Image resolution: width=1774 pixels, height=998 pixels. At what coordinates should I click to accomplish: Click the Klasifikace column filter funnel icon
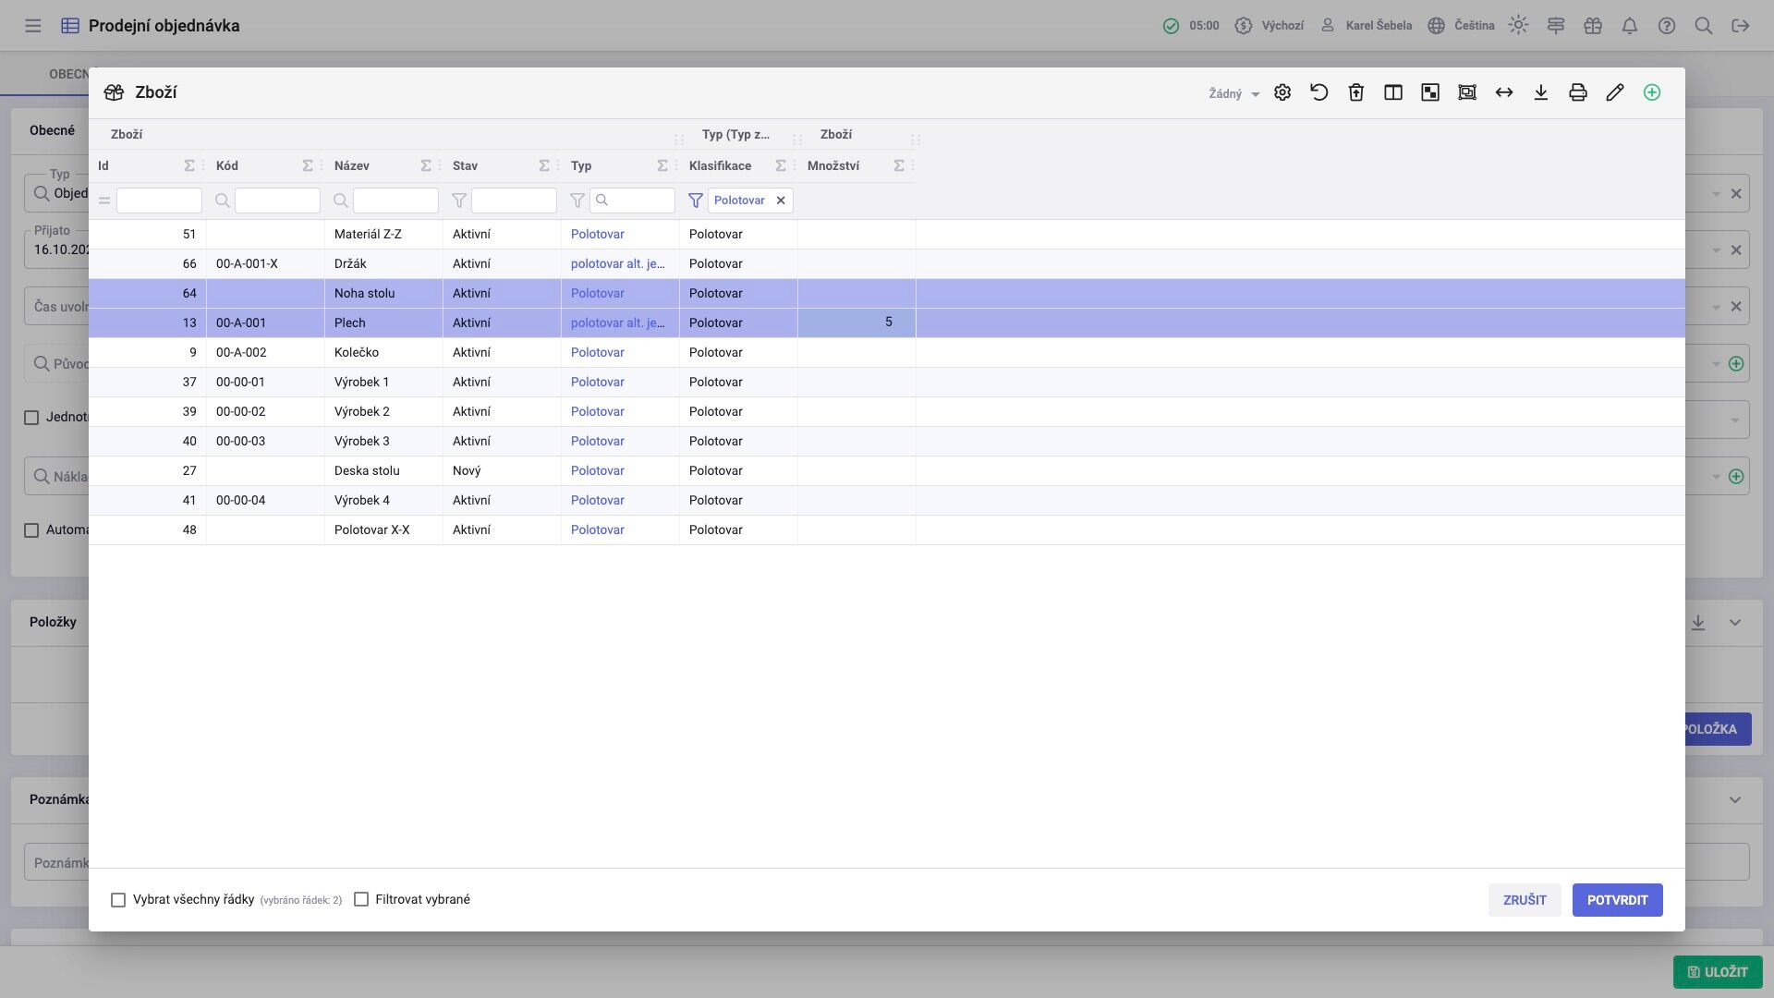click(x=696, y=201)
